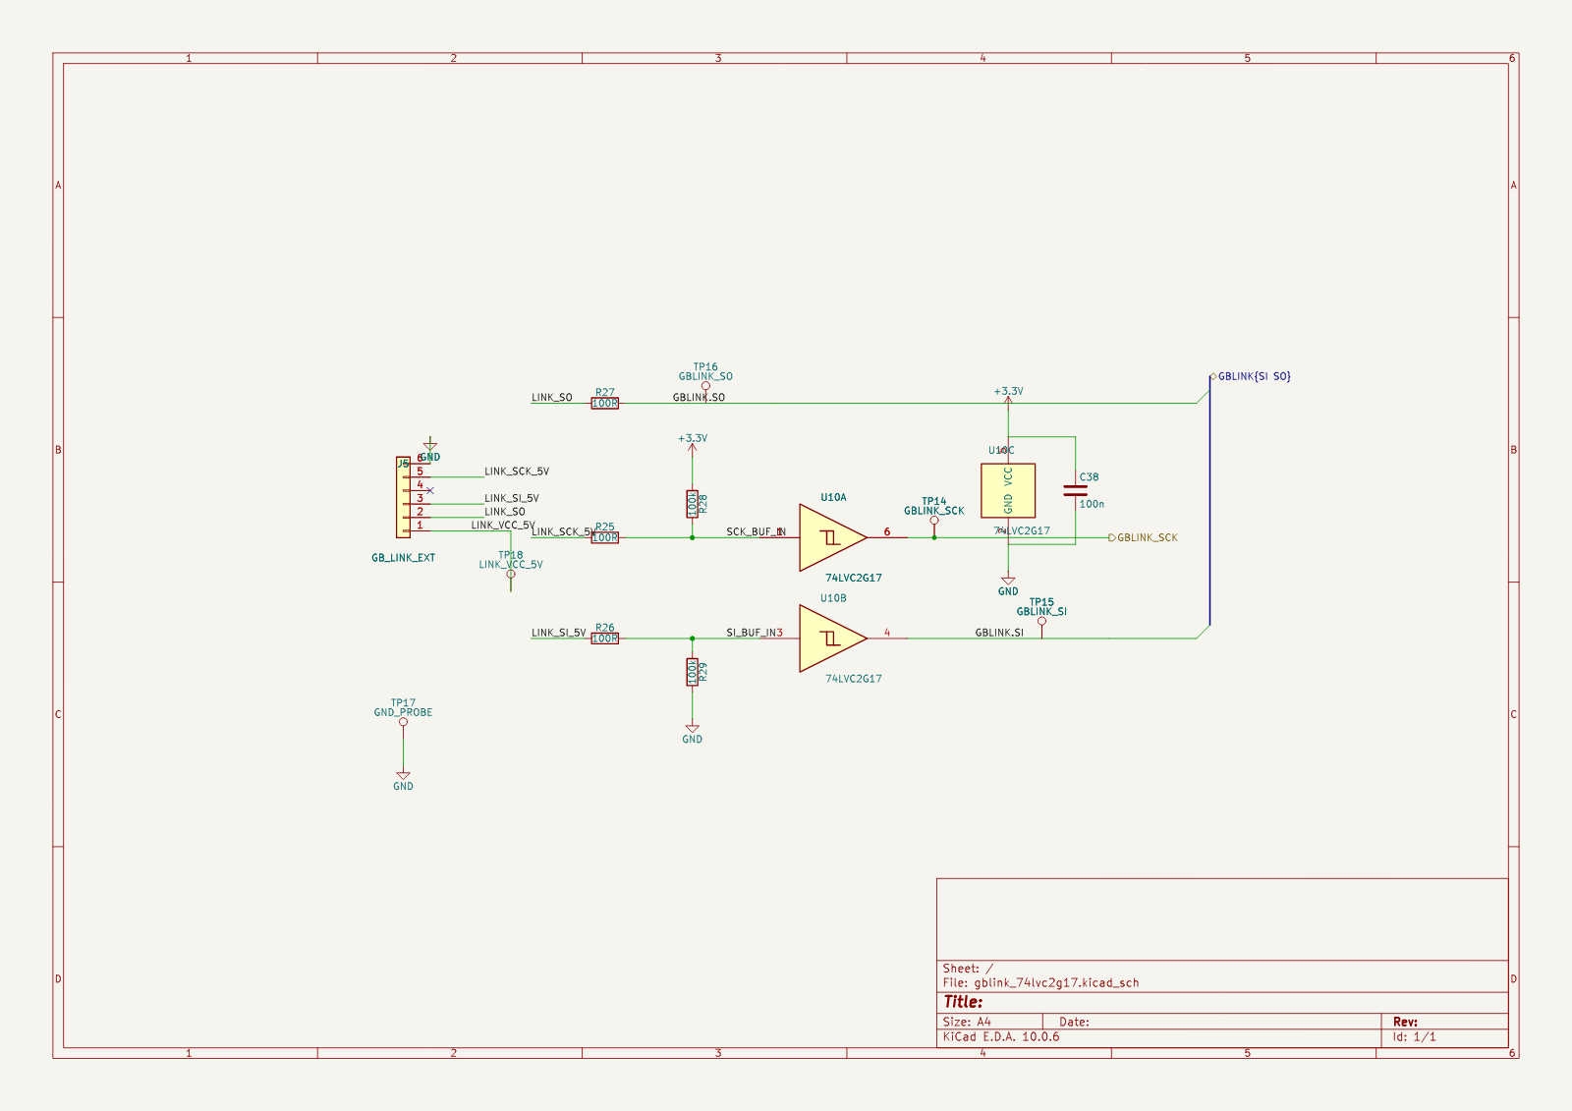Select pull-up resistor R28 100k
The height and width of the screenshot is (1111, 1572).
click(x=693, y=504)
